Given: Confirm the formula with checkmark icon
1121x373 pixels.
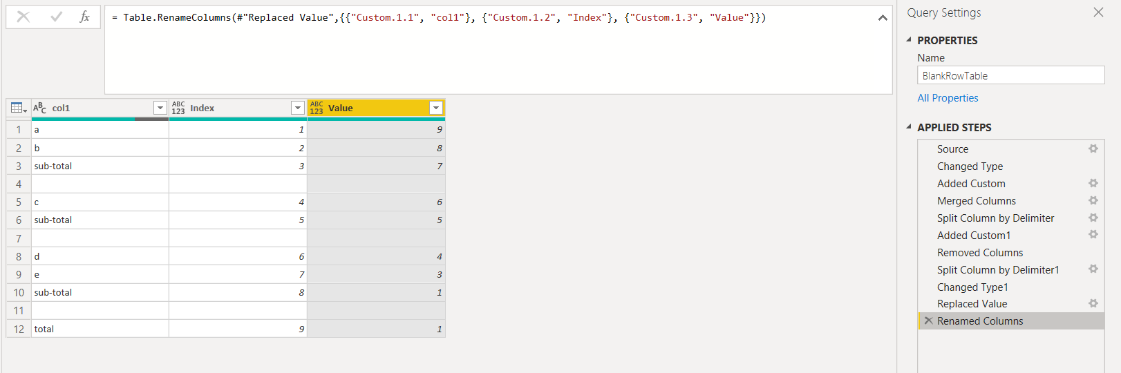Looking at the screenshot, I should pyautogui.click(x=57, y=17).
